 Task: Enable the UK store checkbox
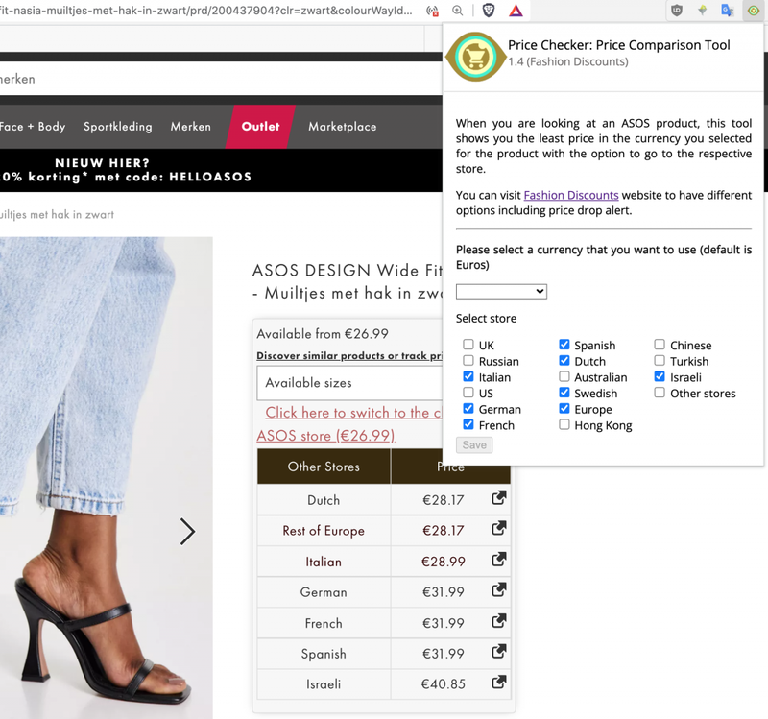pyautogui.click(x=468, y=345)
